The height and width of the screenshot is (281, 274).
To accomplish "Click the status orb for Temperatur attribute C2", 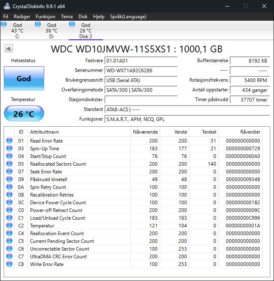I will (x=9, y=225).
